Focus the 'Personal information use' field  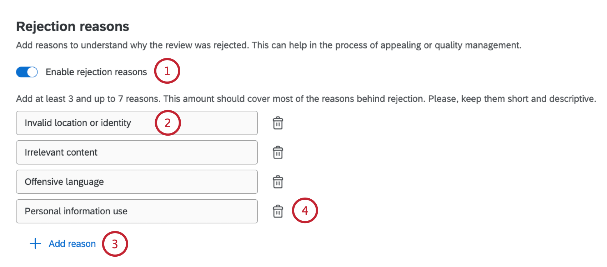coord(137,211)
